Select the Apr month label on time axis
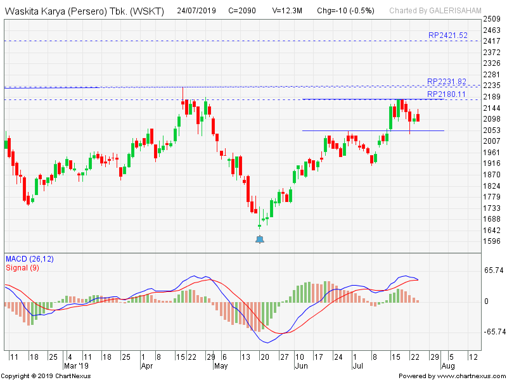507x380 pixels. (147, 366)
